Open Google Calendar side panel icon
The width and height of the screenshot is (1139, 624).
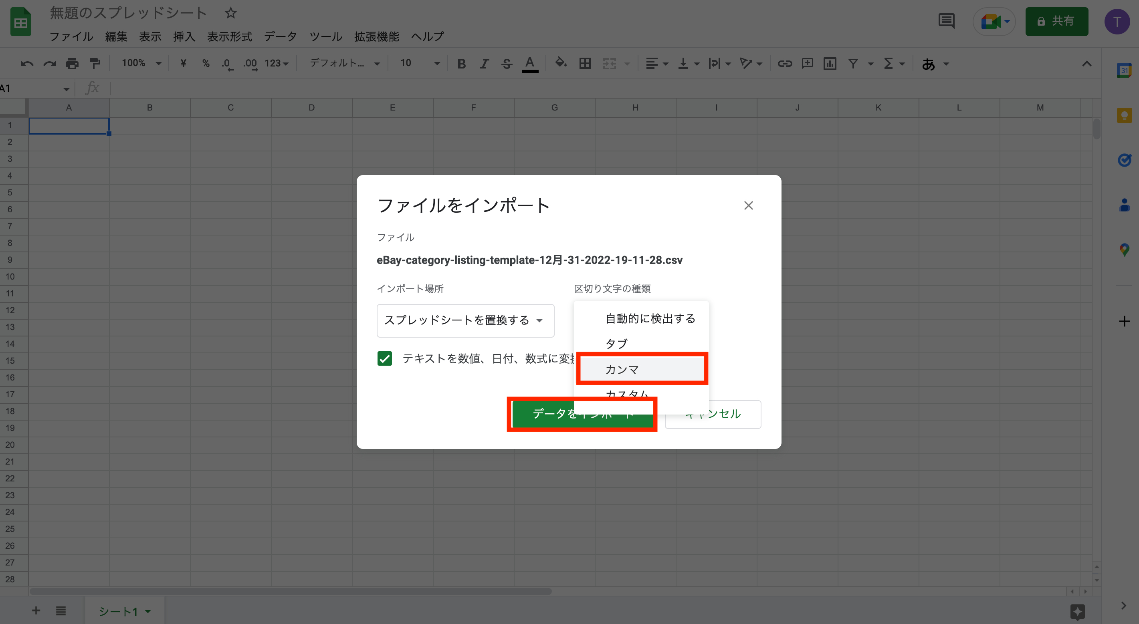(x=1125, y=70)
